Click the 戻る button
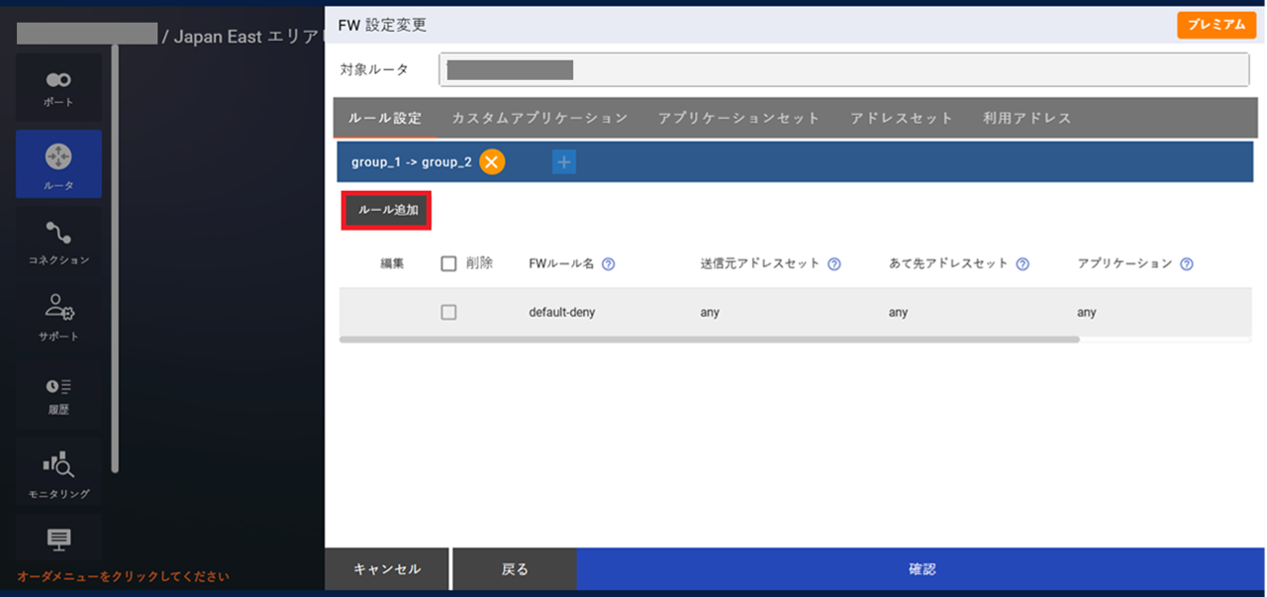 click(515, 569)
